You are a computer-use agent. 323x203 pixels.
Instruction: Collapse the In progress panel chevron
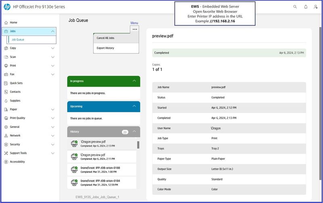coord(134,81)
